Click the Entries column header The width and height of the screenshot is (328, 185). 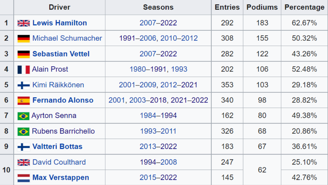coord(227,7)
